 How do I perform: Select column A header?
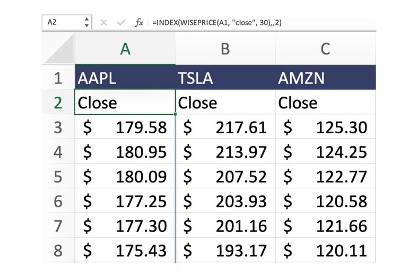click(x=125, y=49)
